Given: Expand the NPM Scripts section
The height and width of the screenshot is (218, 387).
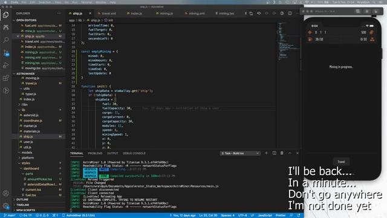Looking at the screenshot, I should tap(38, 210).
